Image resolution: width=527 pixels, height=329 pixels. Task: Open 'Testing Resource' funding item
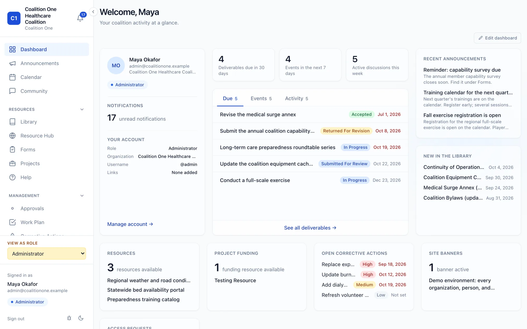click(235, 281)
